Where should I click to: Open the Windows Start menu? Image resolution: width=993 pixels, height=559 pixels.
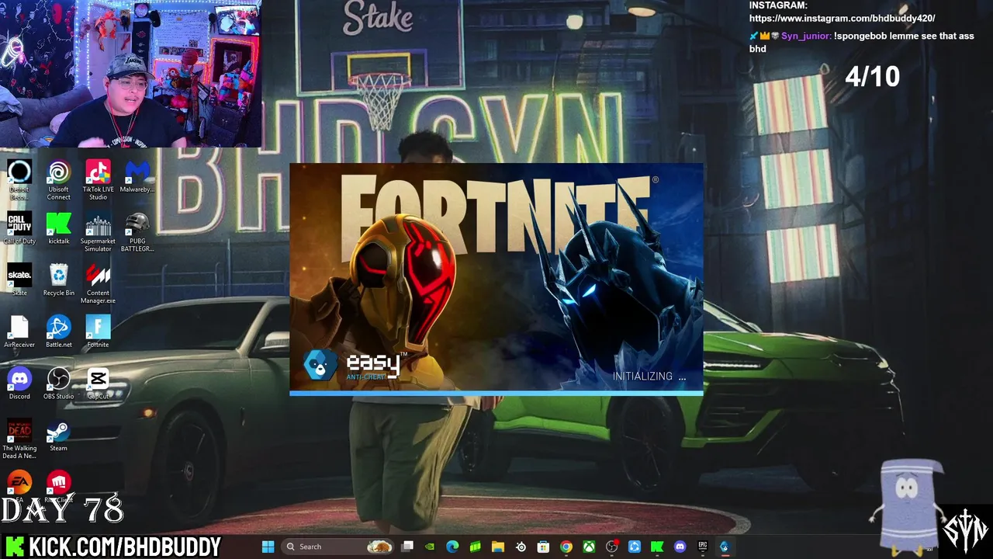point(268,547)
